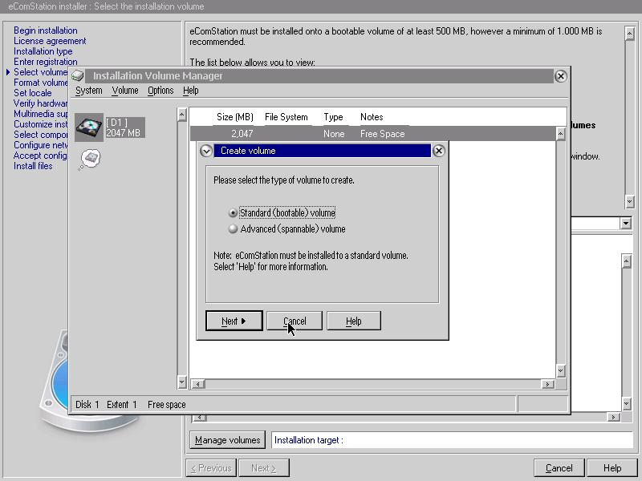Cancel the Create volume dialog
Screen dimensions: 642x481
click(295, 321)
